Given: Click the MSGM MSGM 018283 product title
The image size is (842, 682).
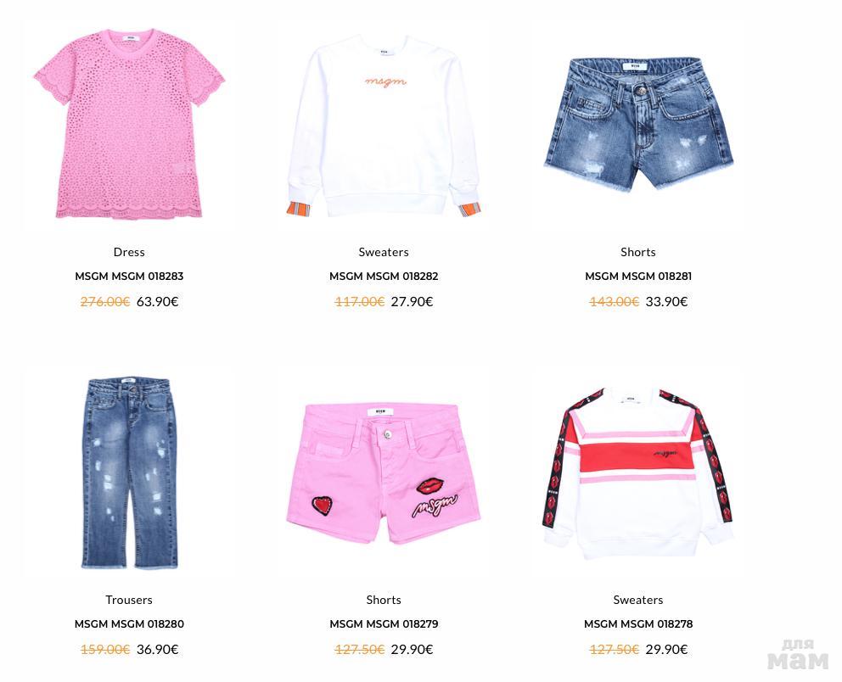Looking at the screenshot, I should coord(129,277).
